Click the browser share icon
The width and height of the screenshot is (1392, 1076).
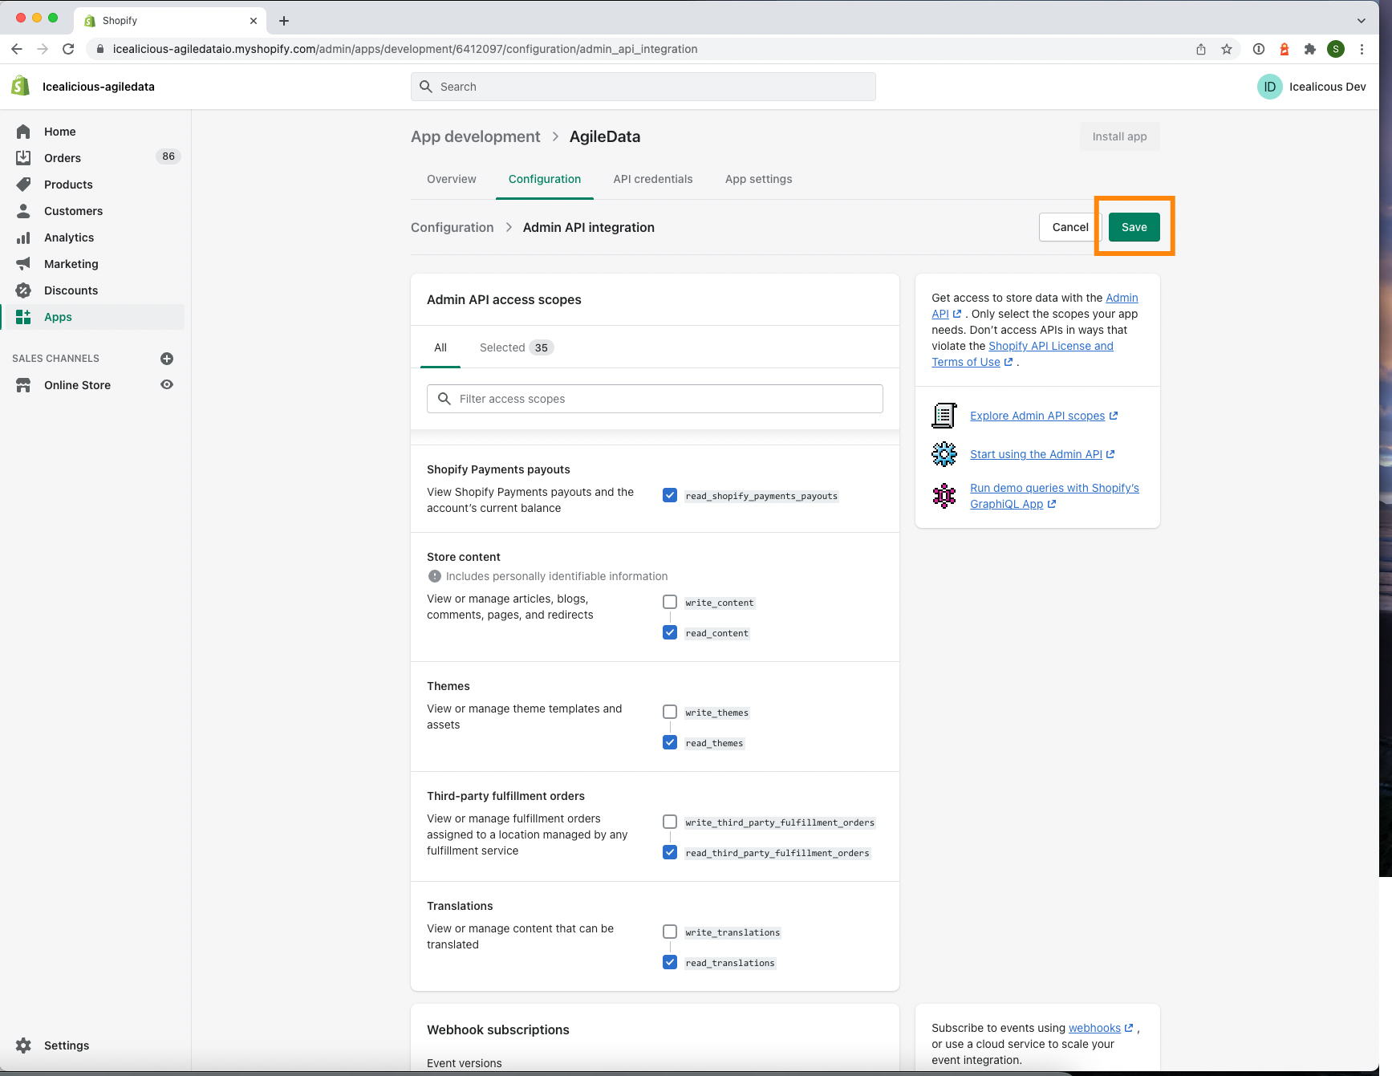coord(1201,49)
